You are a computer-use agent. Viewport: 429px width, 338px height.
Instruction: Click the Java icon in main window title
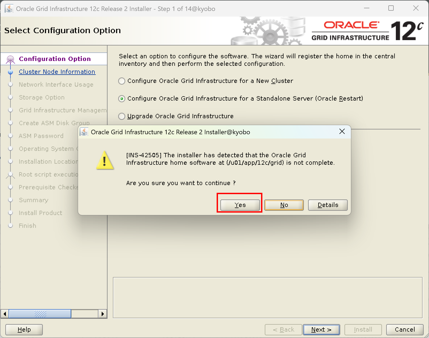(9, 9)
